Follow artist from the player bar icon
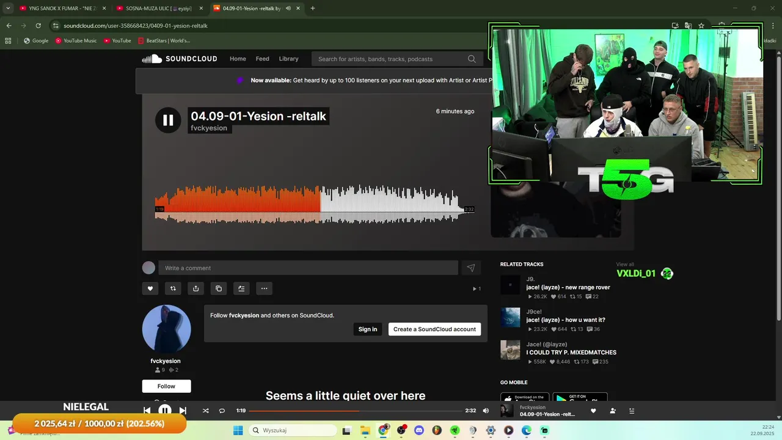782x440 pixels. [x=613, y=411]
